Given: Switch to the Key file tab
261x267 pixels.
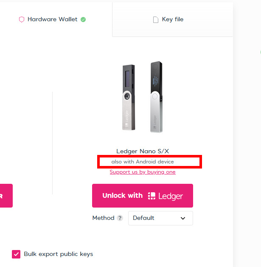Looking at the screenshot, I should click(172, 20).
